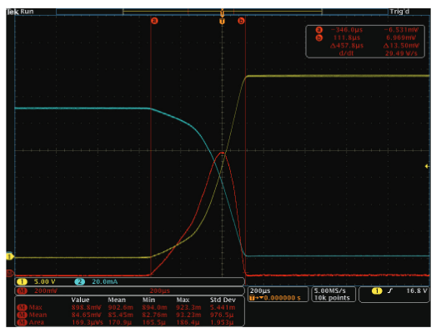The width and height of the screenshot is (436, 333).
Task: Click the orange trigger position T marker
Action: (222, 21)
